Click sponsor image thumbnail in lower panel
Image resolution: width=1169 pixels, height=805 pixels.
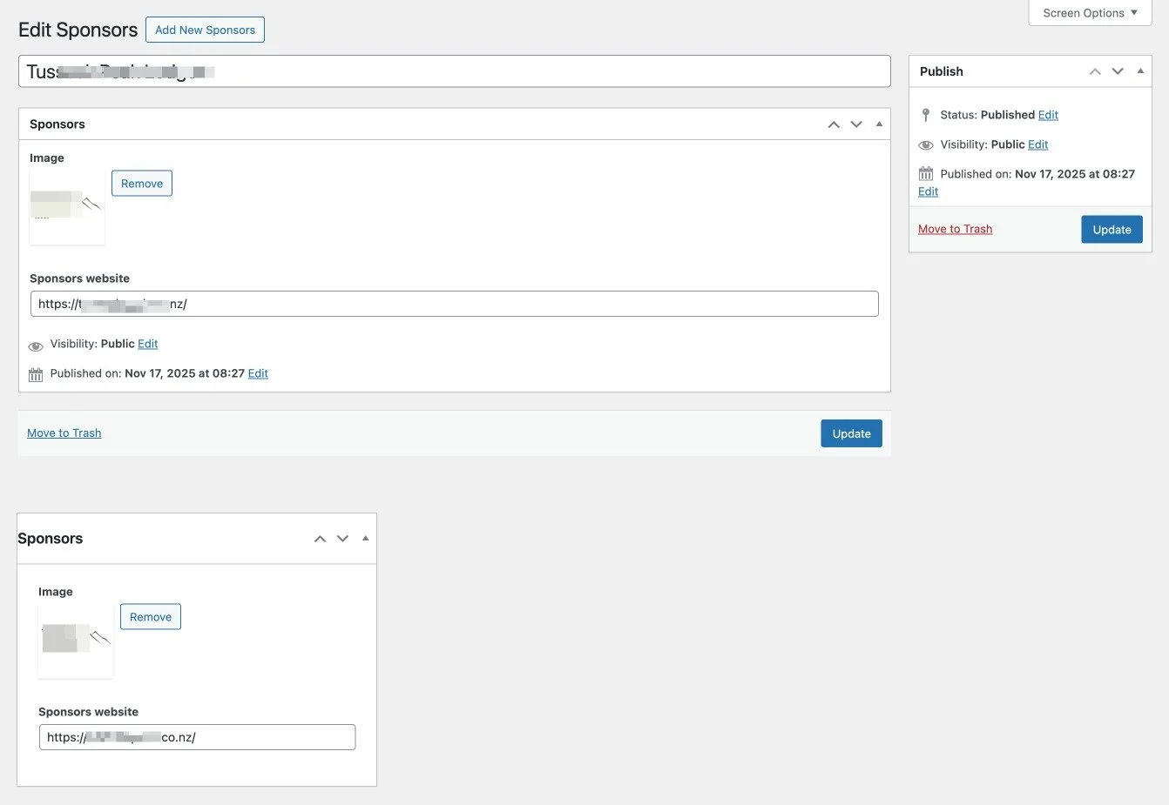click(x=76, y=641)
